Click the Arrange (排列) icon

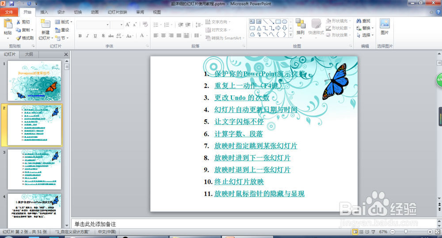[x=301, y=24]
